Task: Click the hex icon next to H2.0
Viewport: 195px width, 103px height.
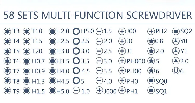Action: pos(52,32)
